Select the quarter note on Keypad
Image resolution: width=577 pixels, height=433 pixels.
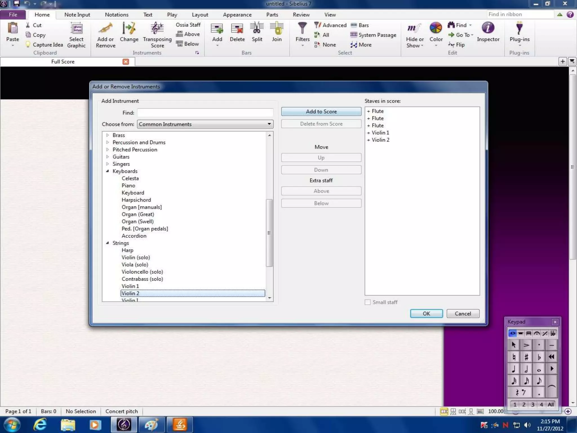tap(514, 369)
